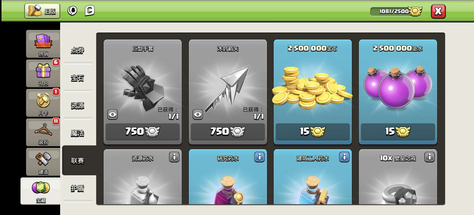Preview 巨型手套 with the eye icon
Viewport: 474px width, 215px height.
(113, 114)
